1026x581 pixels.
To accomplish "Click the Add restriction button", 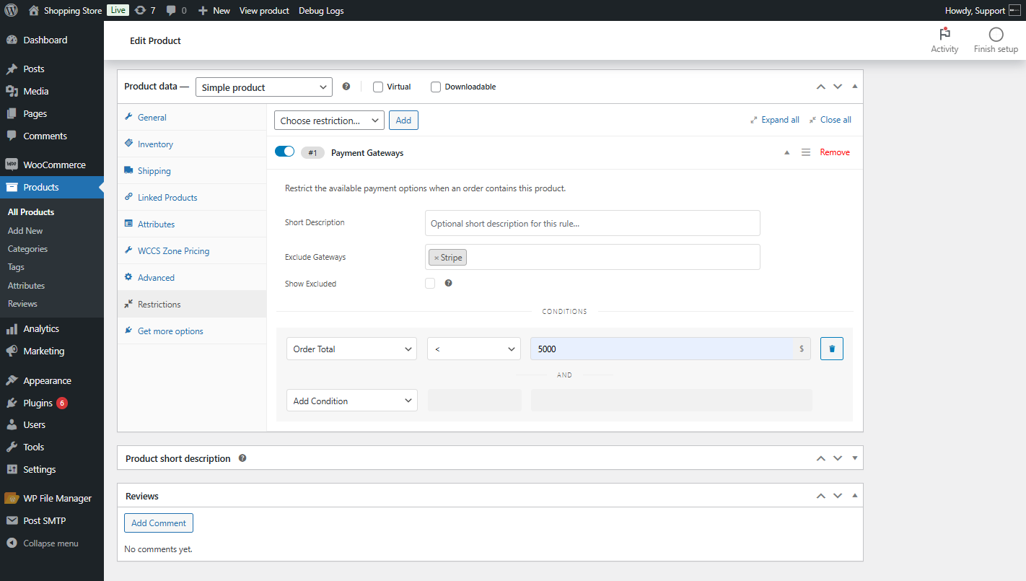I will (403, 121).
